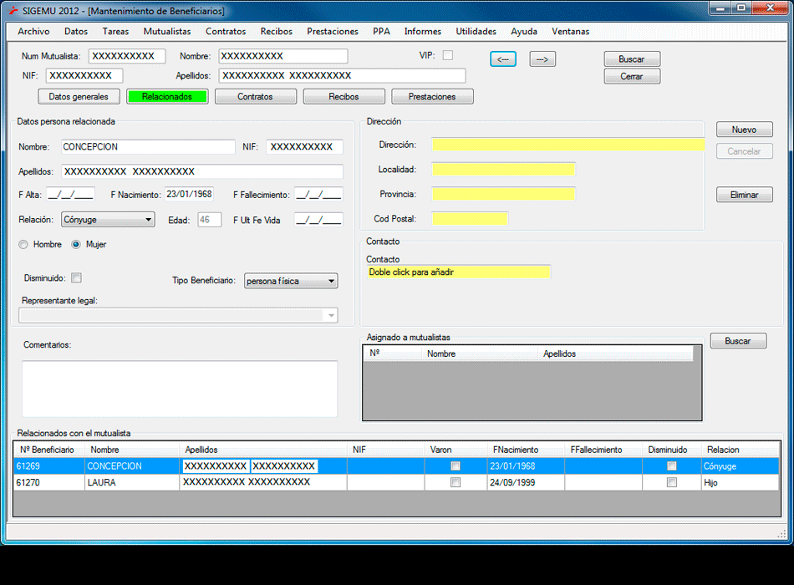
Task: Switch to the Datos generales section
Action: (x=79, y=97)
